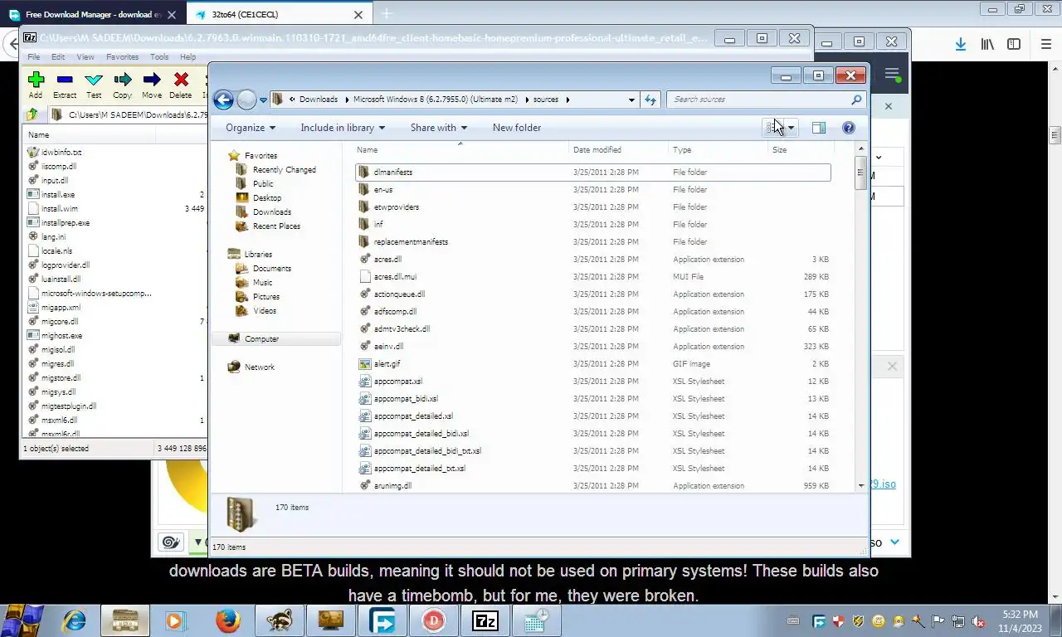Open the Windows Start orb
Screen dimensions: 1062x637
coord(22,620)
